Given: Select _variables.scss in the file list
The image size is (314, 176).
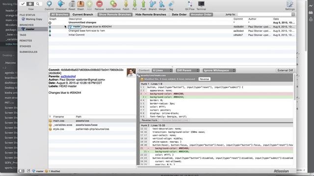Looking at the screenshot, I should [92, 125].
